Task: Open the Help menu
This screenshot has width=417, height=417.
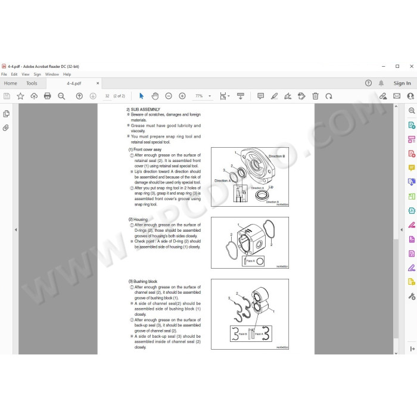Action: coord(67,74)
